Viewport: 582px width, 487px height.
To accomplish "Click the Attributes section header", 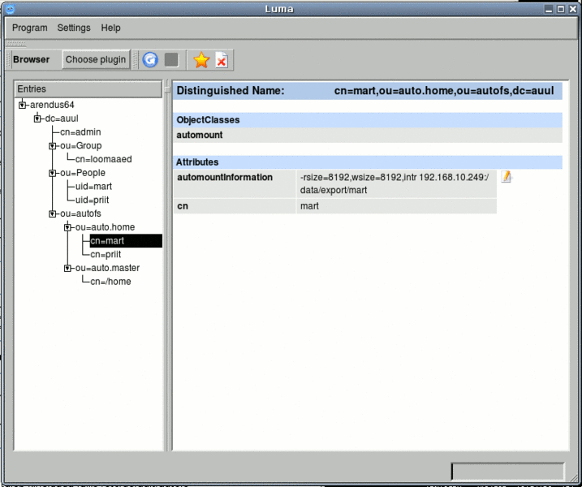I will coord(368,162).
